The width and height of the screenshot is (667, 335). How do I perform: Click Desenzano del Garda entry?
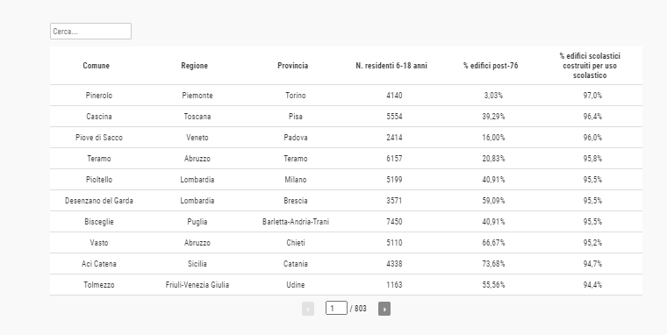click(x=98, y=201)
